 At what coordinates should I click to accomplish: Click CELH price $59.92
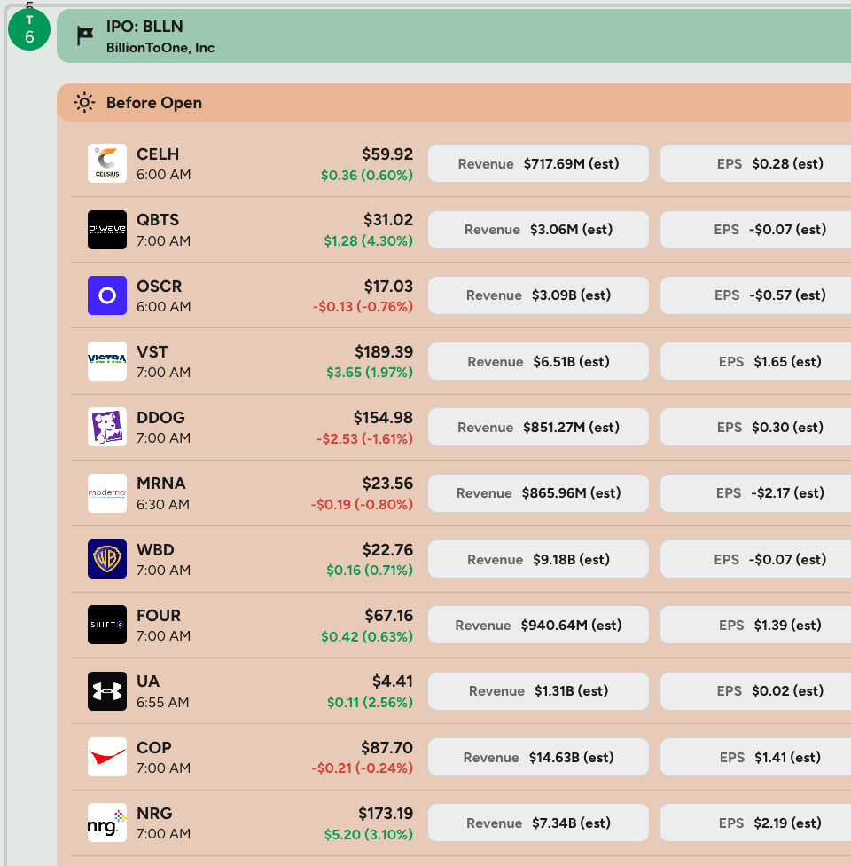387,154
